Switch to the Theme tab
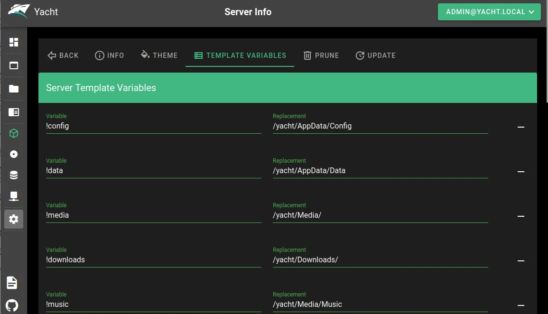The height and width of the screenshot is (314, 548). 159,55
